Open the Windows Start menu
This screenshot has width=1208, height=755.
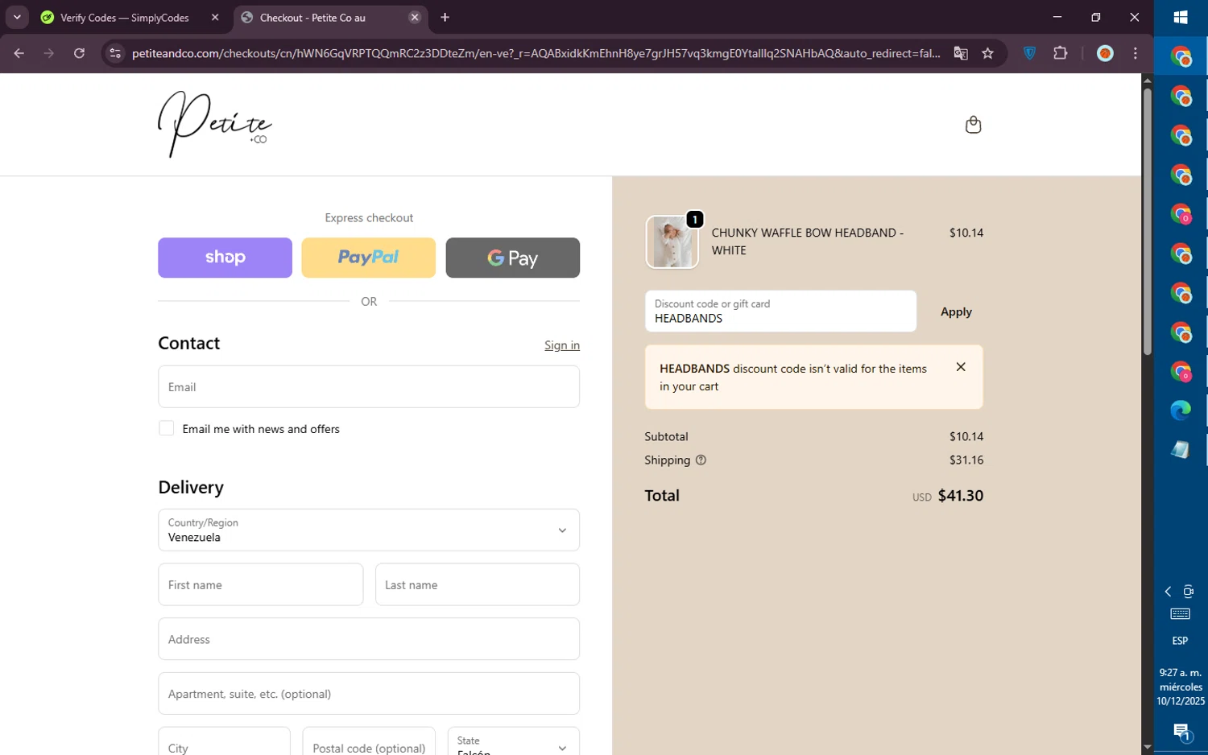(1181, 18)
